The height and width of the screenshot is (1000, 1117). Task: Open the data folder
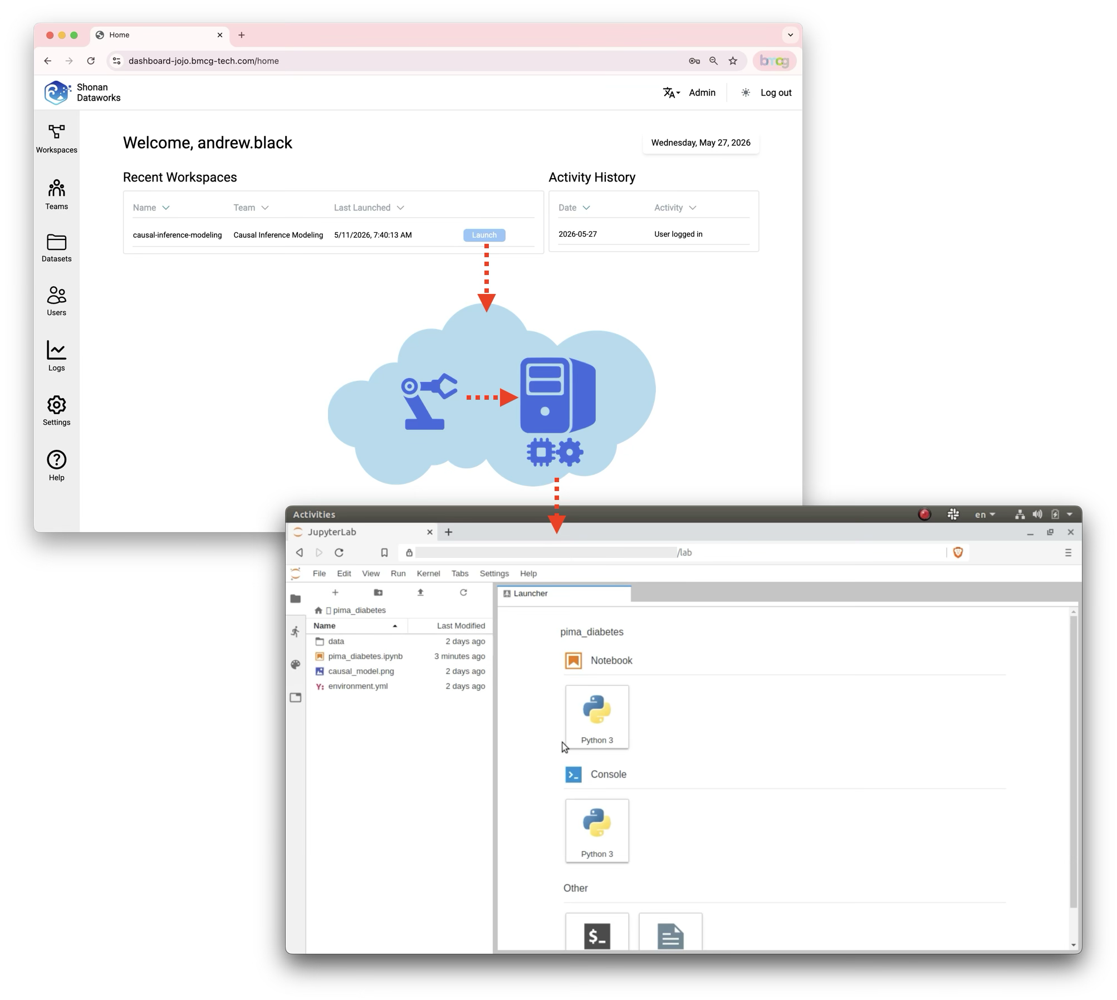(399, 641)
